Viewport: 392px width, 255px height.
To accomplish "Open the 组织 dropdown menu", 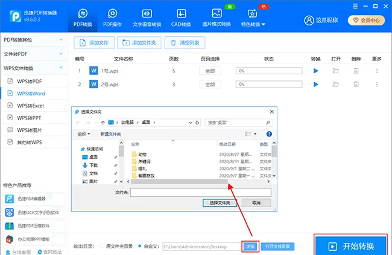I will coord(84,134).
